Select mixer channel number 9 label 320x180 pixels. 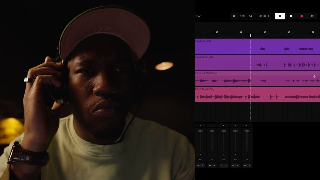235,125
